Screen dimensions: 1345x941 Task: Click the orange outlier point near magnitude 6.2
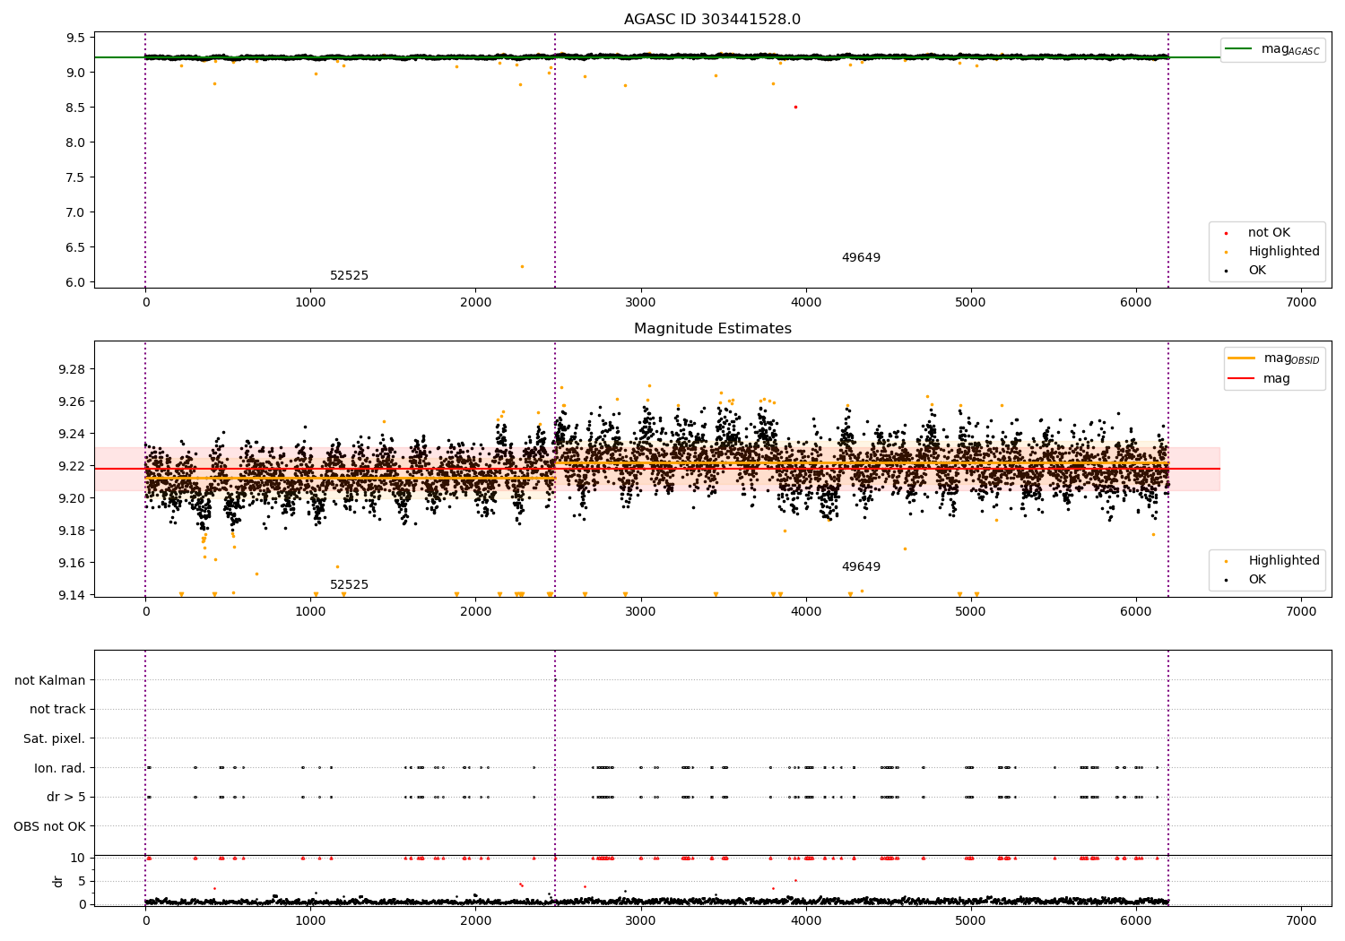[x=522, y=266]
